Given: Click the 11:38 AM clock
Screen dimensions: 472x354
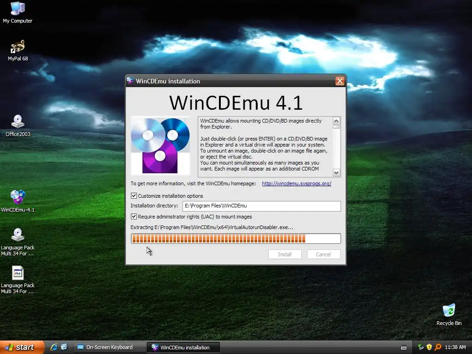Looking at the screenshot, I should point(455,347).
